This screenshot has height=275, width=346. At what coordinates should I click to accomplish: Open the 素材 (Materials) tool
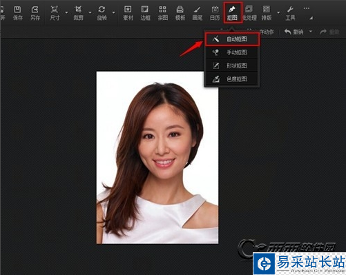[128, 13]
